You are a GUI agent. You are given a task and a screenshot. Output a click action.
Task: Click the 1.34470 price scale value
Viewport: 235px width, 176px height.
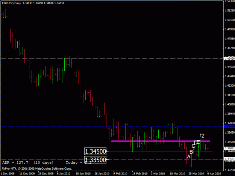pos(230,151)
